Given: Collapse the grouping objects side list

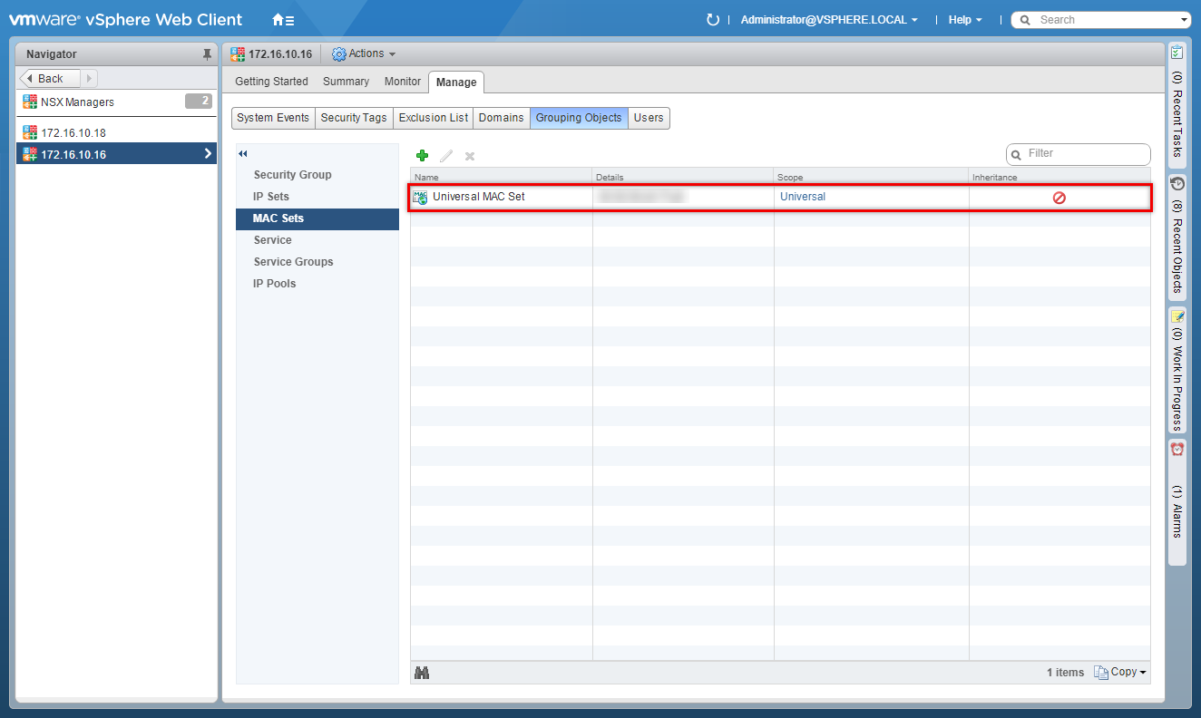Looking at the screenshot, I should pyautogui.click(x=243, y=154).
